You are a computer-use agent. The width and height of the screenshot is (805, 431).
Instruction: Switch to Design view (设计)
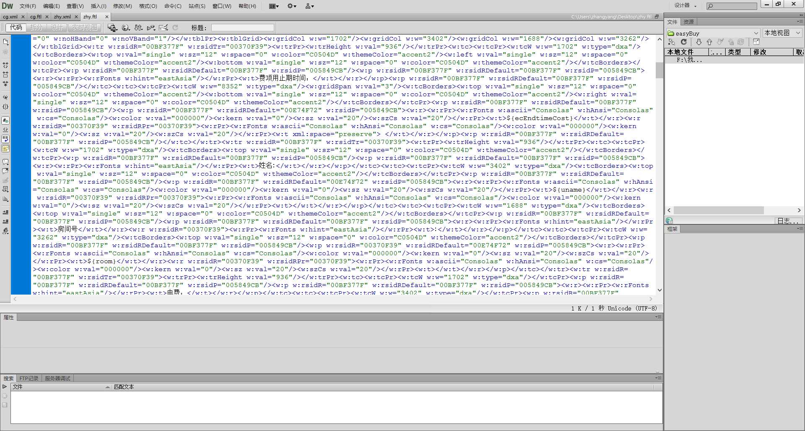coord(57,28)
